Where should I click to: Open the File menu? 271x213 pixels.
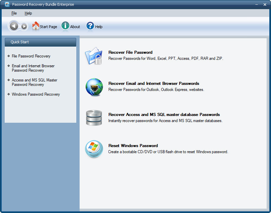point(14,13)
